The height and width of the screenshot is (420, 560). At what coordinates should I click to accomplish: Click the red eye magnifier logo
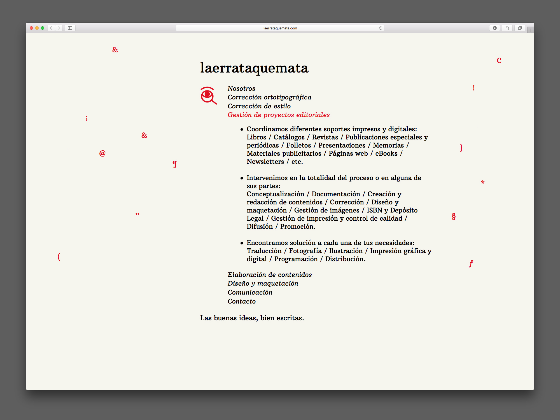click(x=209, y=95)
